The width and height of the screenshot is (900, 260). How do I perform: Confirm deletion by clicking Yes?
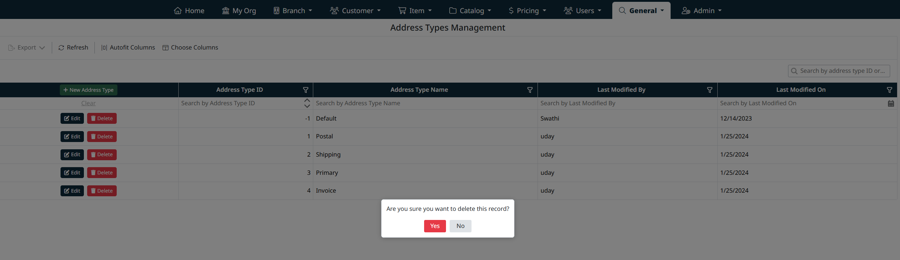pos(435,226)
